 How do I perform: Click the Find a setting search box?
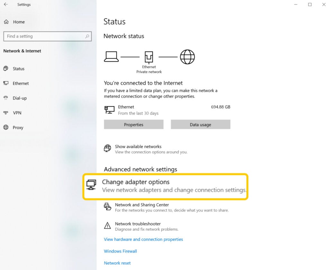point(48,36)
